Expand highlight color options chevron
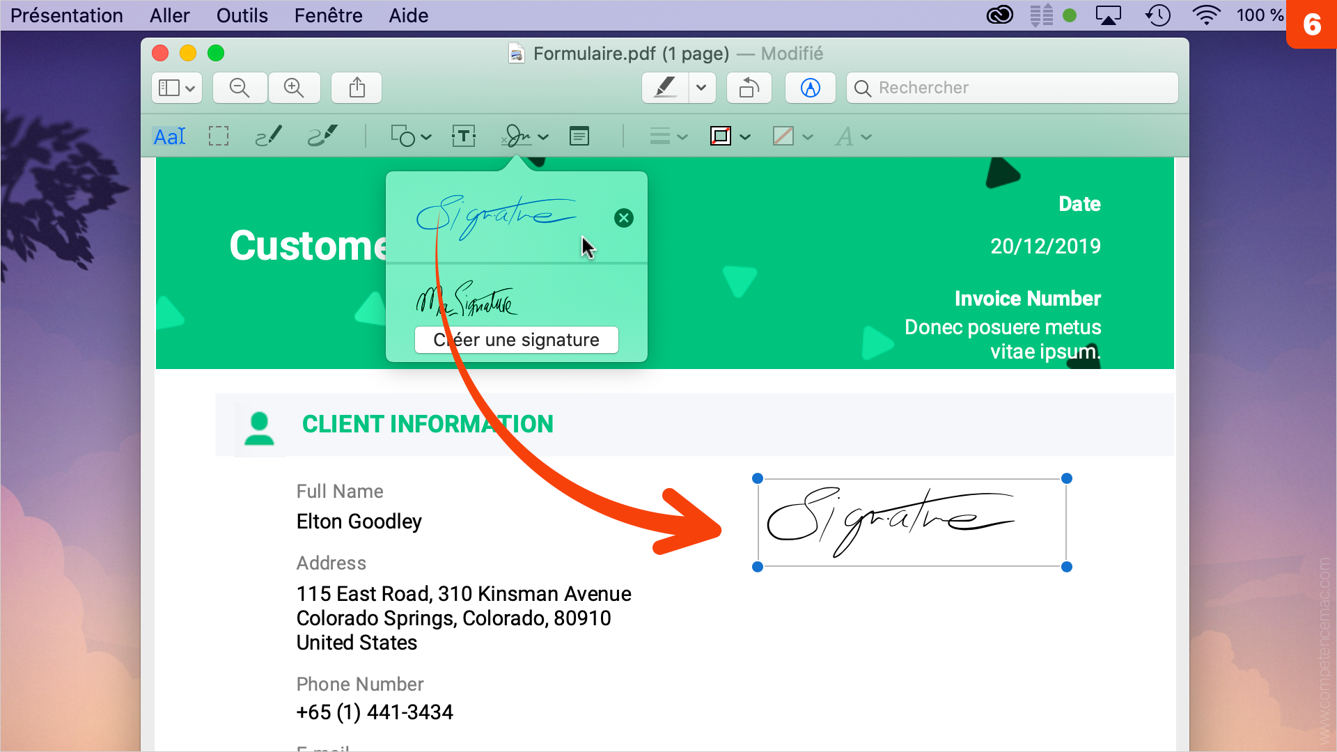1337x752 pixels. 702,88
